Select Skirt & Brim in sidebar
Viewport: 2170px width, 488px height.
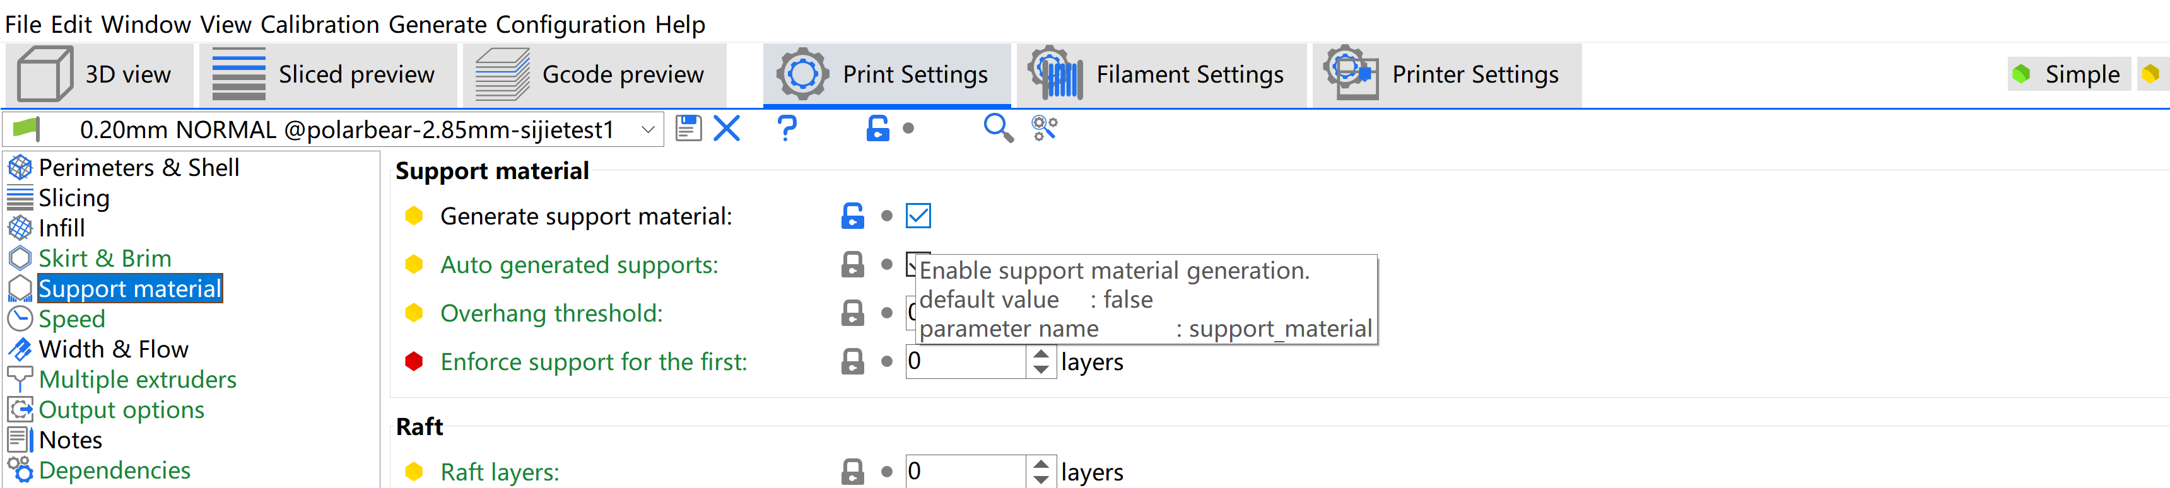[105, 259]
